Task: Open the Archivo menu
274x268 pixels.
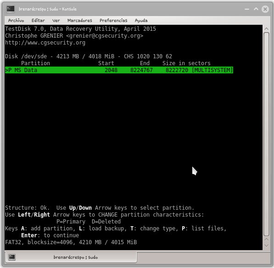Action: (x=16, y=21)
